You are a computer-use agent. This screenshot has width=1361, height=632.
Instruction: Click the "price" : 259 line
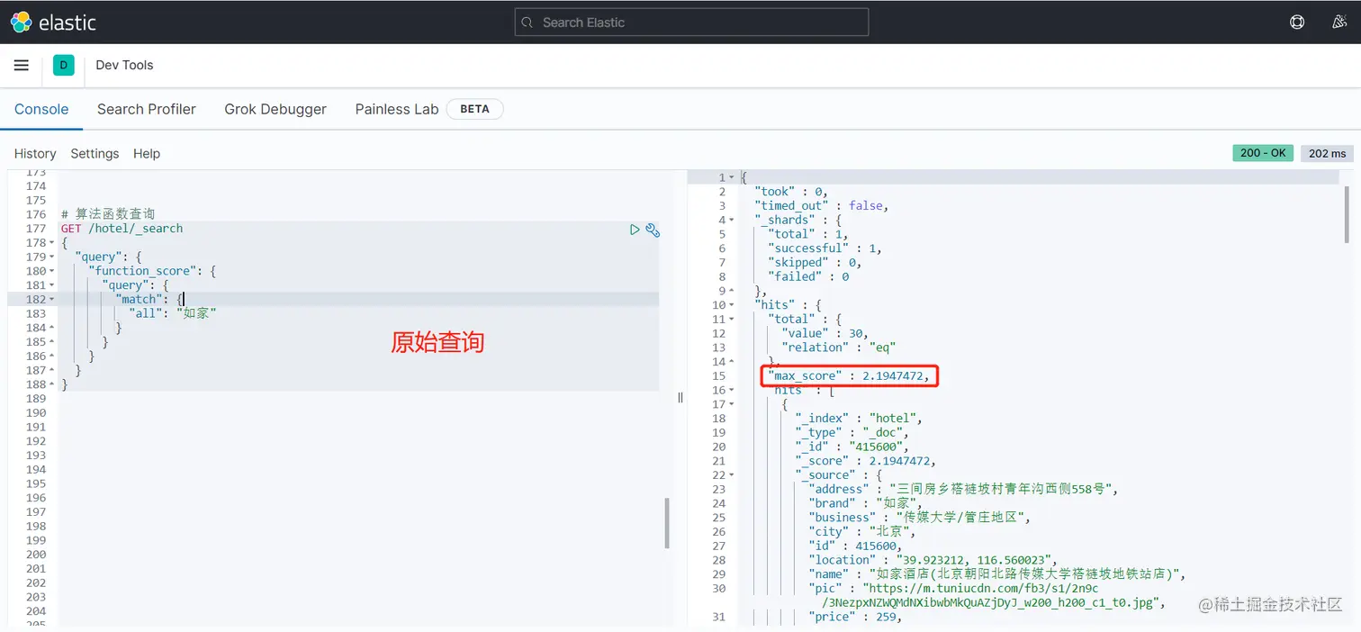(854, 617)
